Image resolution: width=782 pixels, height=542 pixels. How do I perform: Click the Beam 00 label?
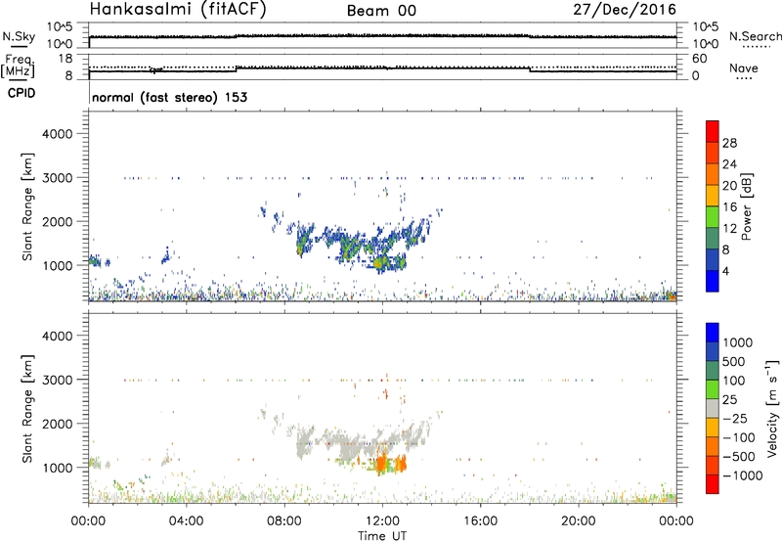(x=381, y=11)
